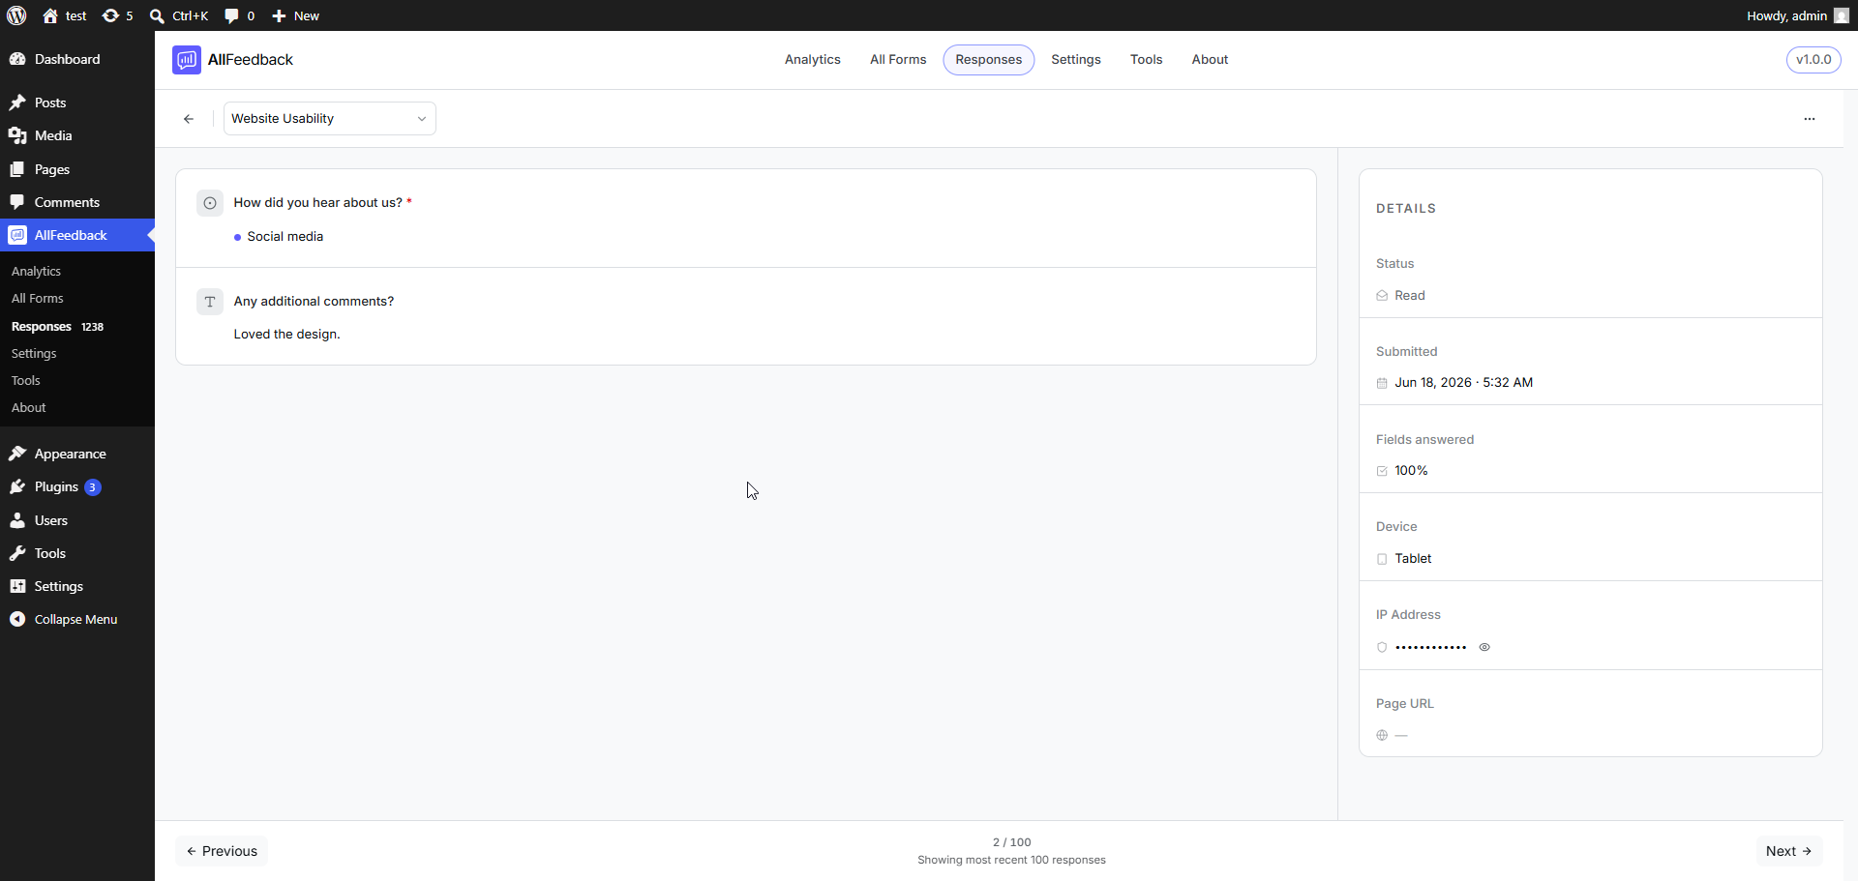The height and width of the screenshot is (881, 1858).
Task: Go to the Previous response
Action: click(x=222, y=851)
